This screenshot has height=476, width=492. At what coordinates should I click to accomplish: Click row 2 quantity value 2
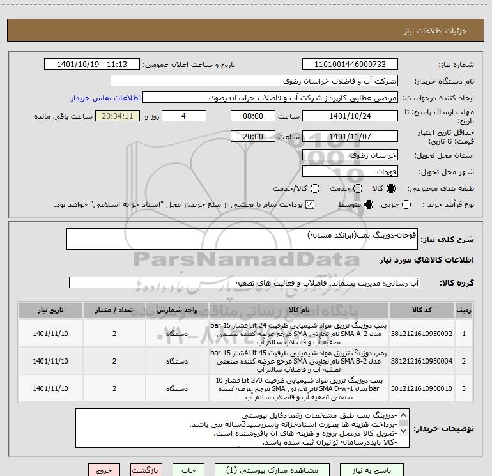point(114,361)
